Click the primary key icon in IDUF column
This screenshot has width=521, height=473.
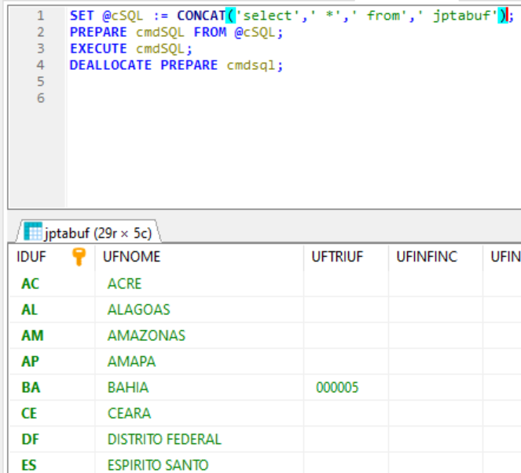tap(79, 257)
